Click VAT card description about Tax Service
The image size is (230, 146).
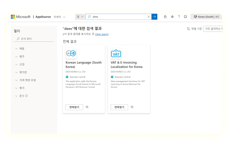(128, 84)
